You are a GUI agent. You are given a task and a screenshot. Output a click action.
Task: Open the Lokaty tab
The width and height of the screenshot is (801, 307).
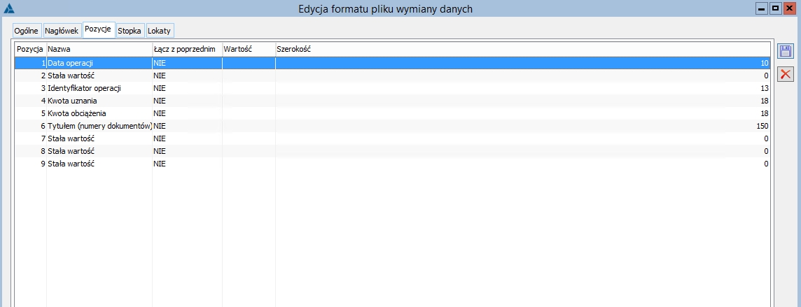pyautogui.click(x=160, y=31)
